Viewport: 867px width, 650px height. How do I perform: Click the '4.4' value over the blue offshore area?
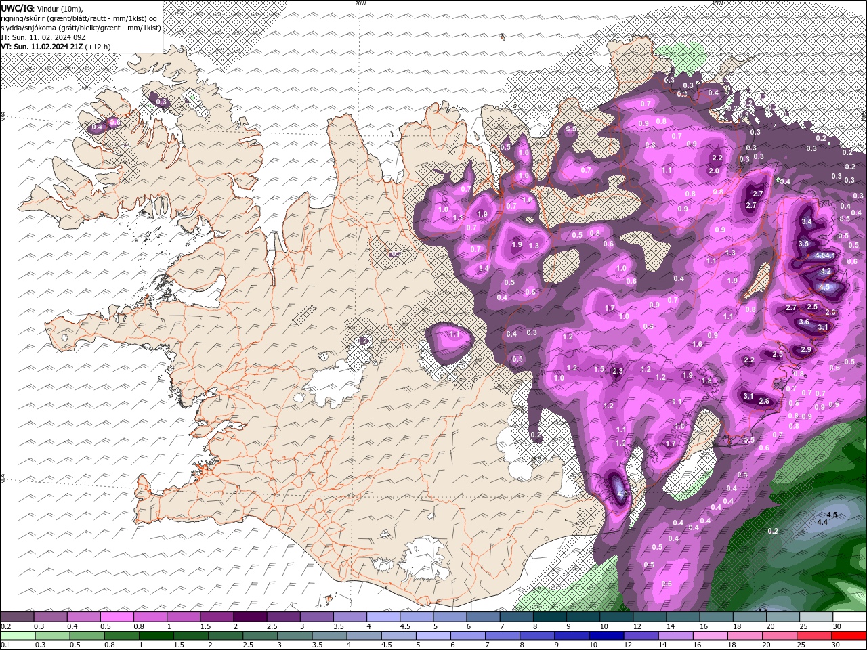[x=822, y=522]
